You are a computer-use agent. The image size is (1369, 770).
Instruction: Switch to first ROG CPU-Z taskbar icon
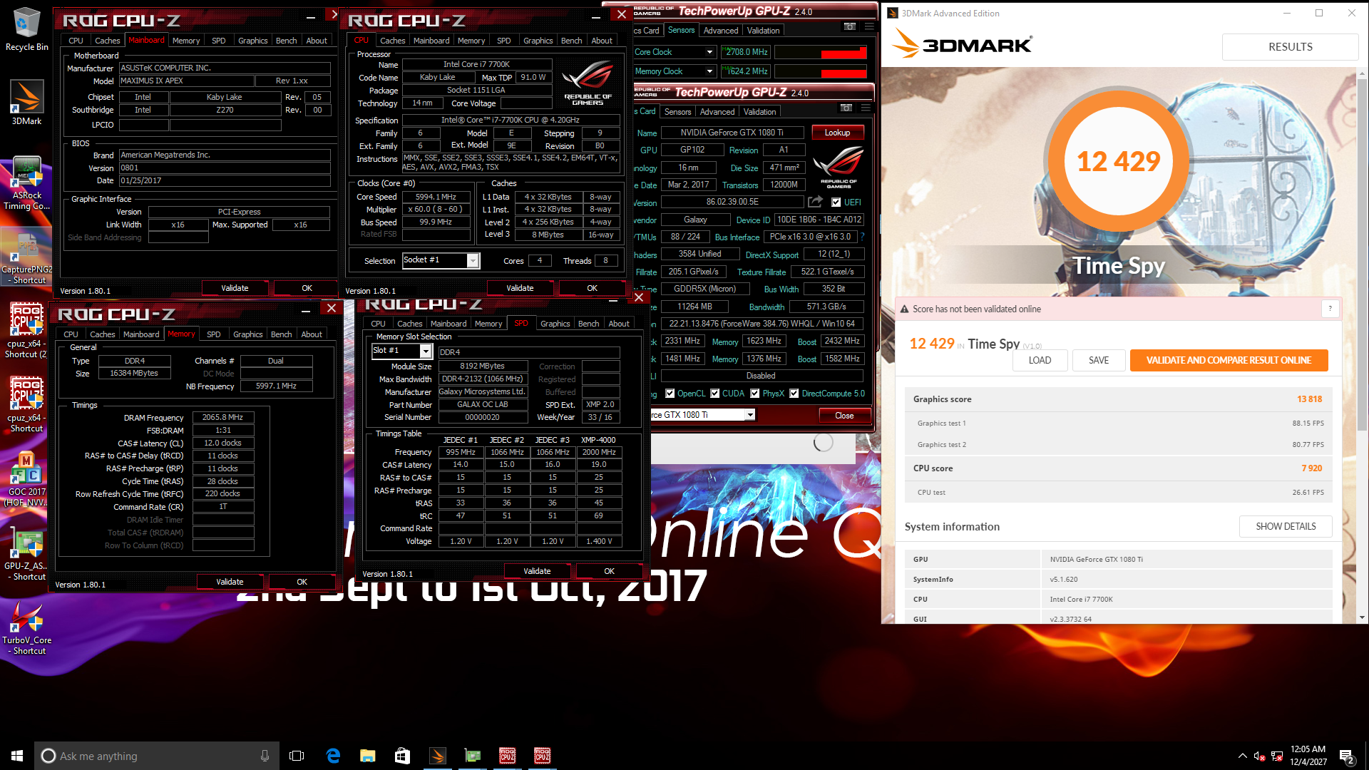507,756
